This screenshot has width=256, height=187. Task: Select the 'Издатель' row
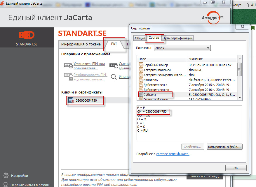(187, 80)
